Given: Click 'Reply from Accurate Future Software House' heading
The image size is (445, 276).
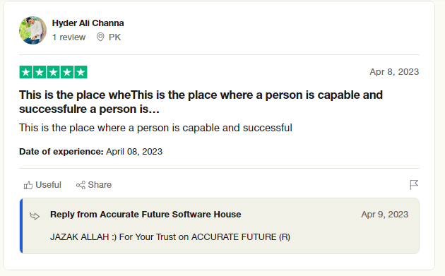Looking at the screenshot, I should (146, 215).
